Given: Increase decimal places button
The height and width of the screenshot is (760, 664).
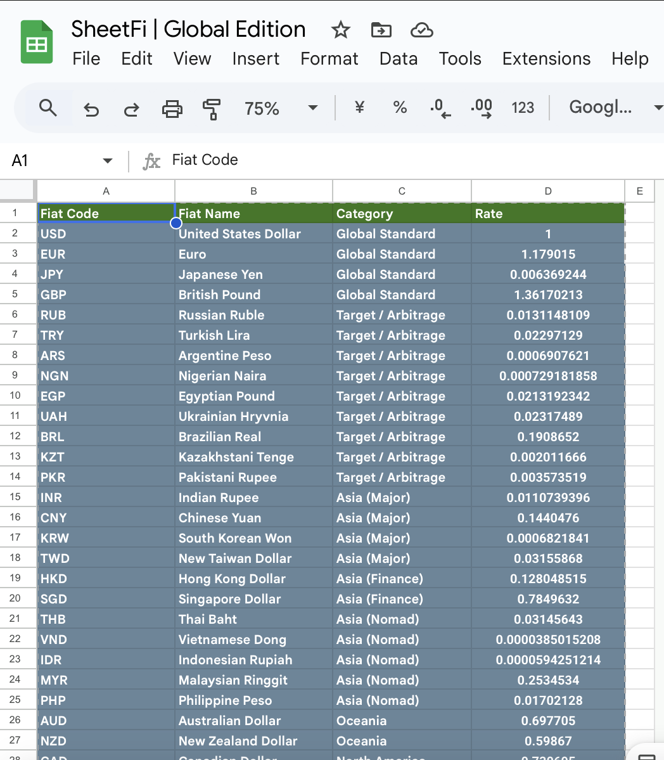Looking at the screenshot, I should 482,108.
